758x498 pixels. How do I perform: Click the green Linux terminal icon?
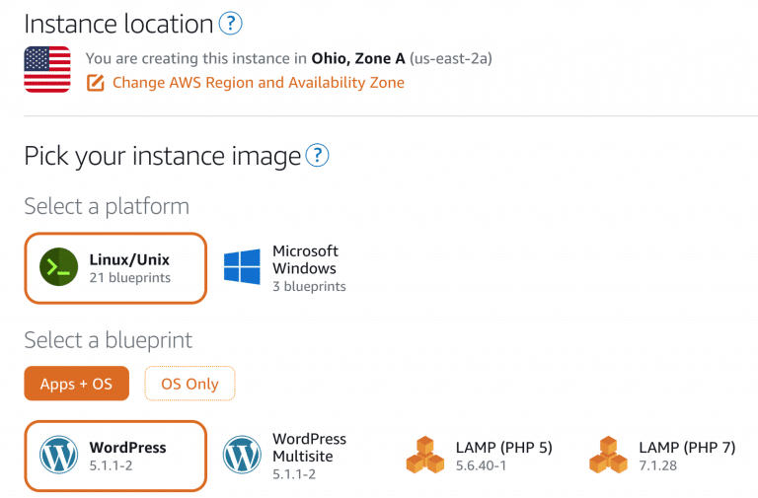click(58, 267)
